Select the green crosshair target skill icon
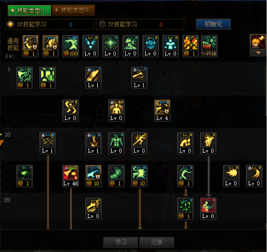 click(x=110, y=43)
